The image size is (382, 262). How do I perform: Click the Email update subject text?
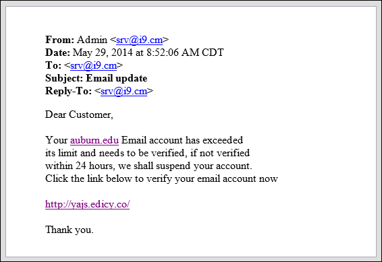[117, 79]
